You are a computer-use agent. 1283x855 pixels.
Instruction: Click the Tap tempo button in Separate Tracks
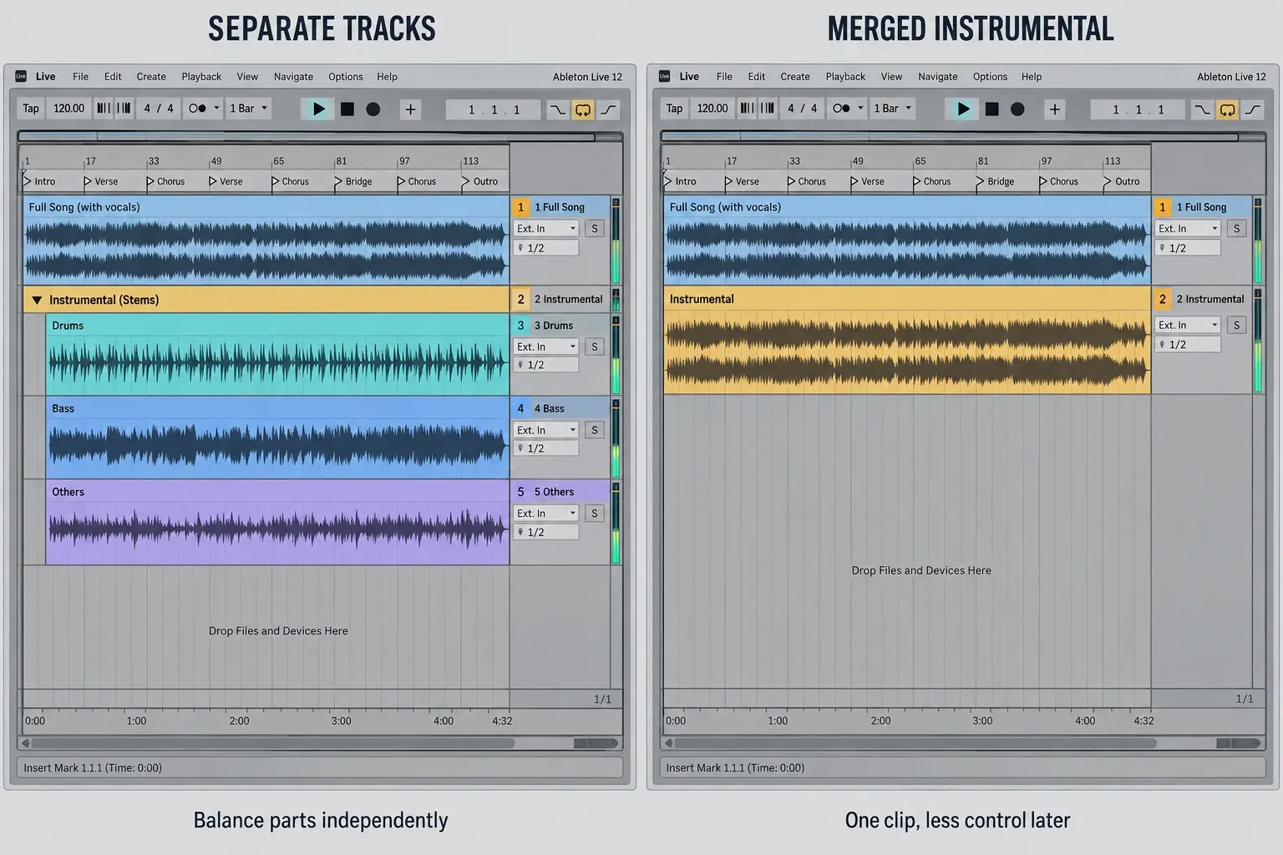31,109
